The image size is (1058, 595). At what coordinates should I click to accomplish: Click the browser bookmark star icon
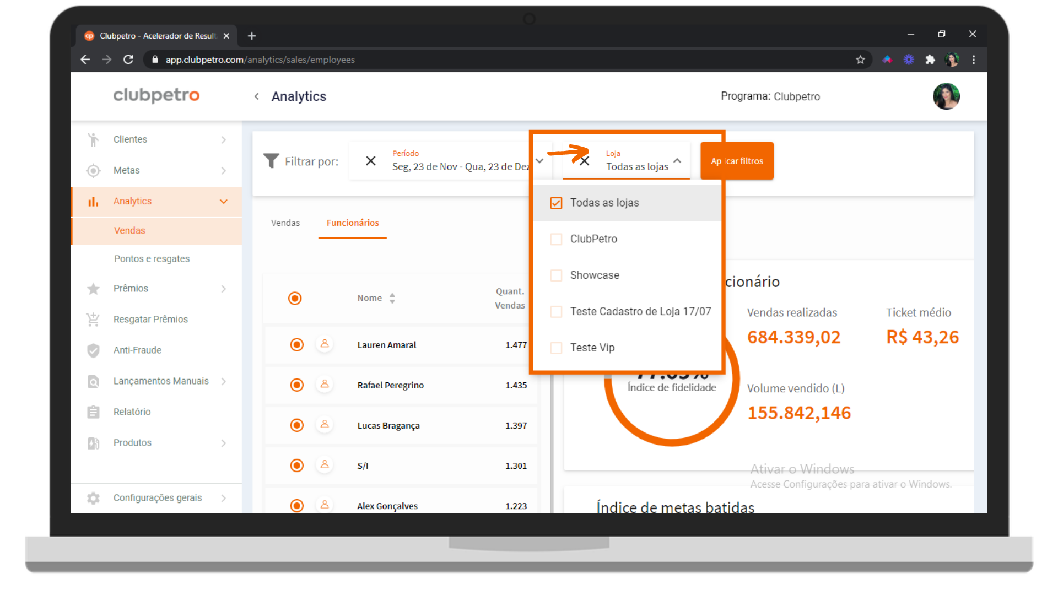pos(860,59)
